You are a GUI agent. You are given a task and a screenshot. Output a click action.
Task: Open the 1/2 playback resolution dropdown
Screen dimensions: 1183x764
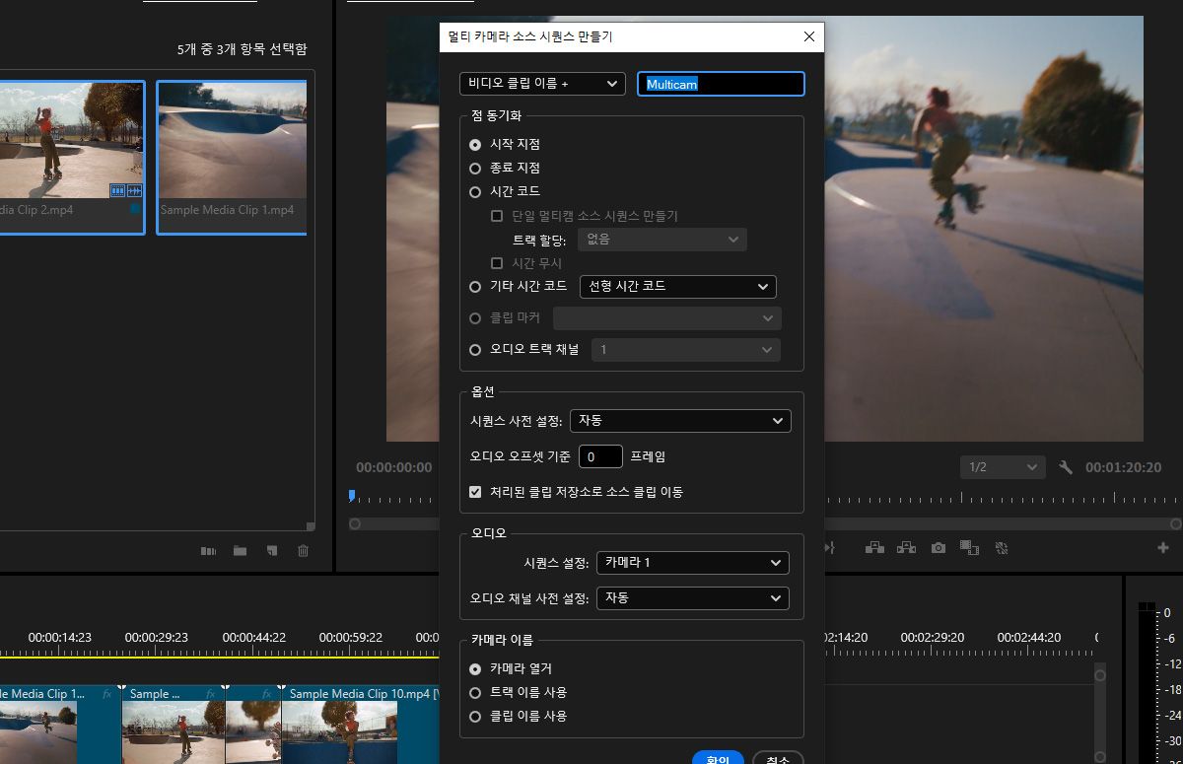[x=1003, y=467]
